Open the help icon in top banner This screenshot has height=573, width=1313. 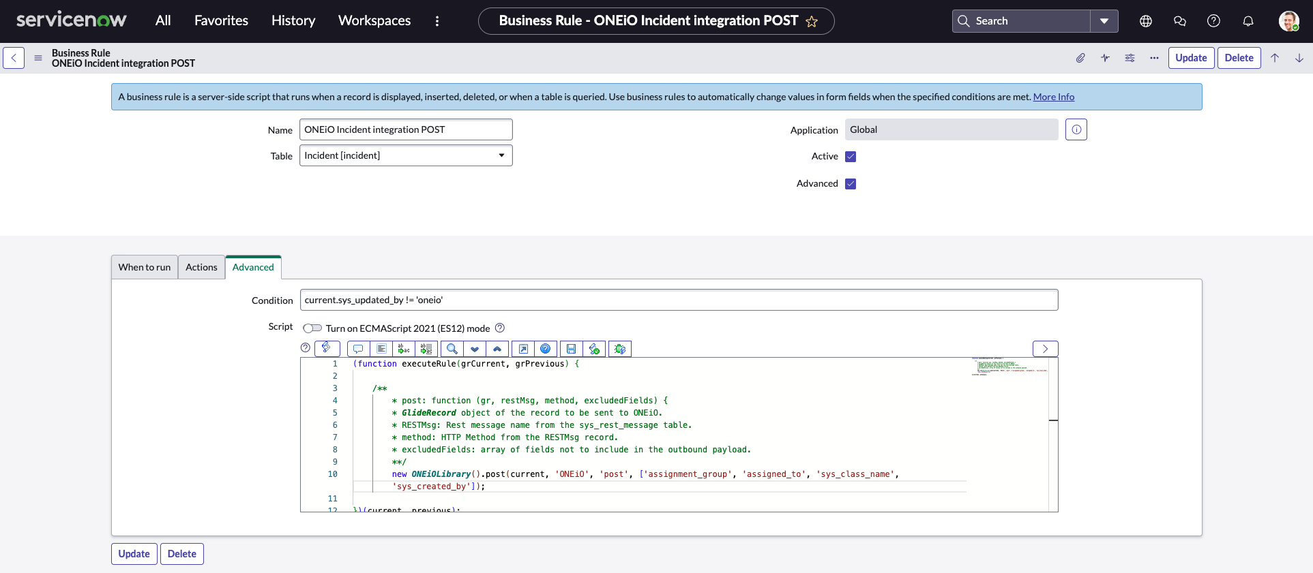point(1213,21)
